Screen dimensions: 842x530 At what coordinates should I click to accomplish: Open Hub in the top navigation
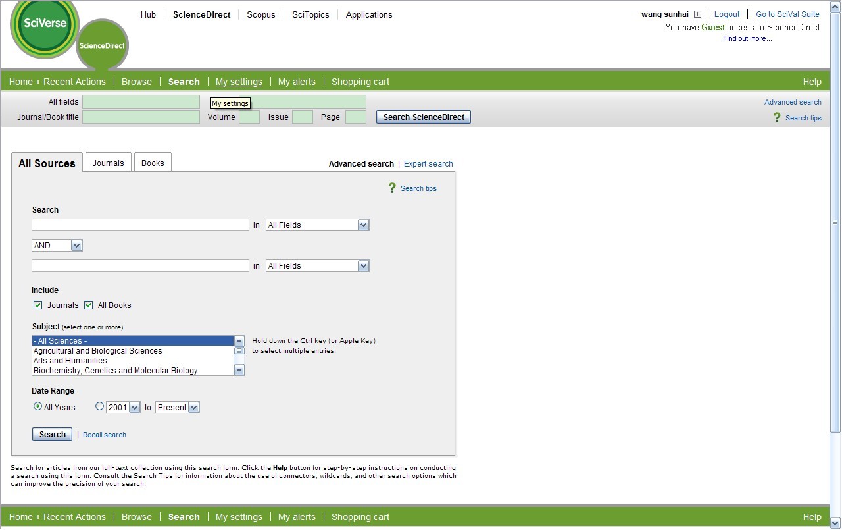pyautogui.click(x=148, y=14)
